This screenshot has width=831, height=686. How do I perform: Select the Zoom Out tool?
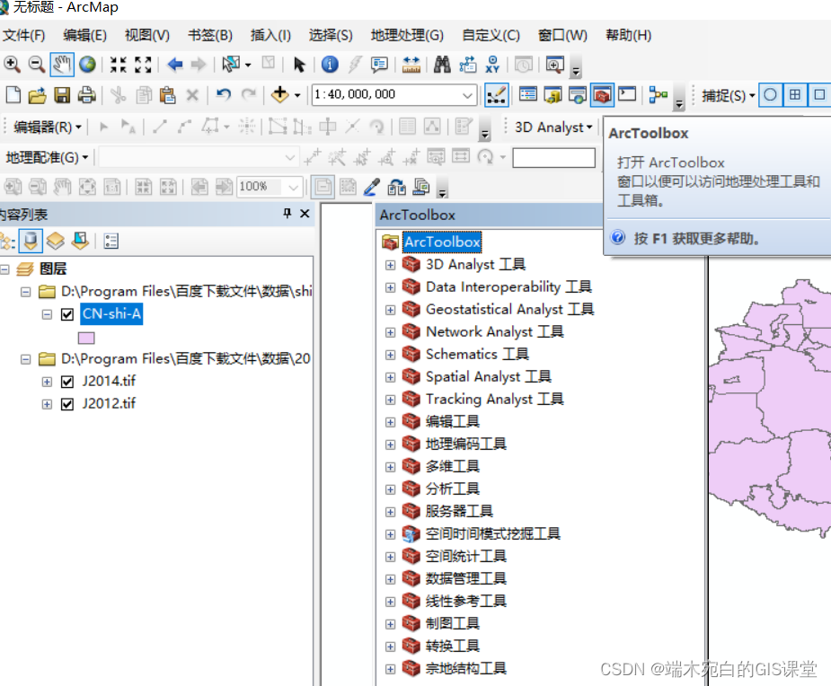[x=37, y=65]
